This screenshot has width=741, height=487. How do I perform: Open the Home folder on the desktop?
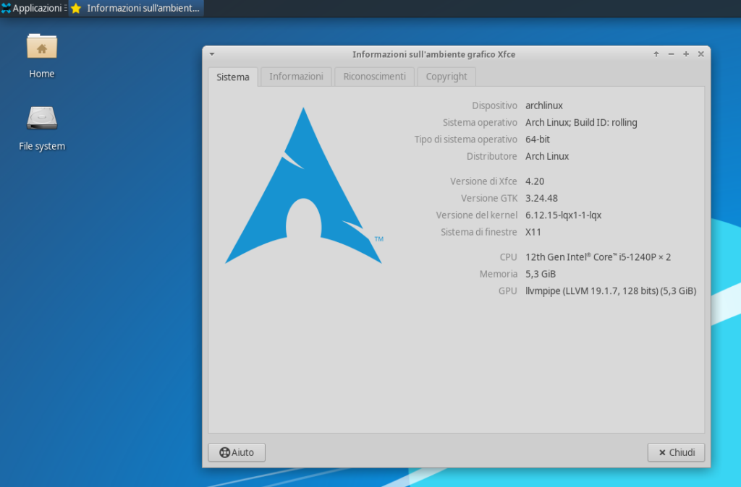point(41,54)
